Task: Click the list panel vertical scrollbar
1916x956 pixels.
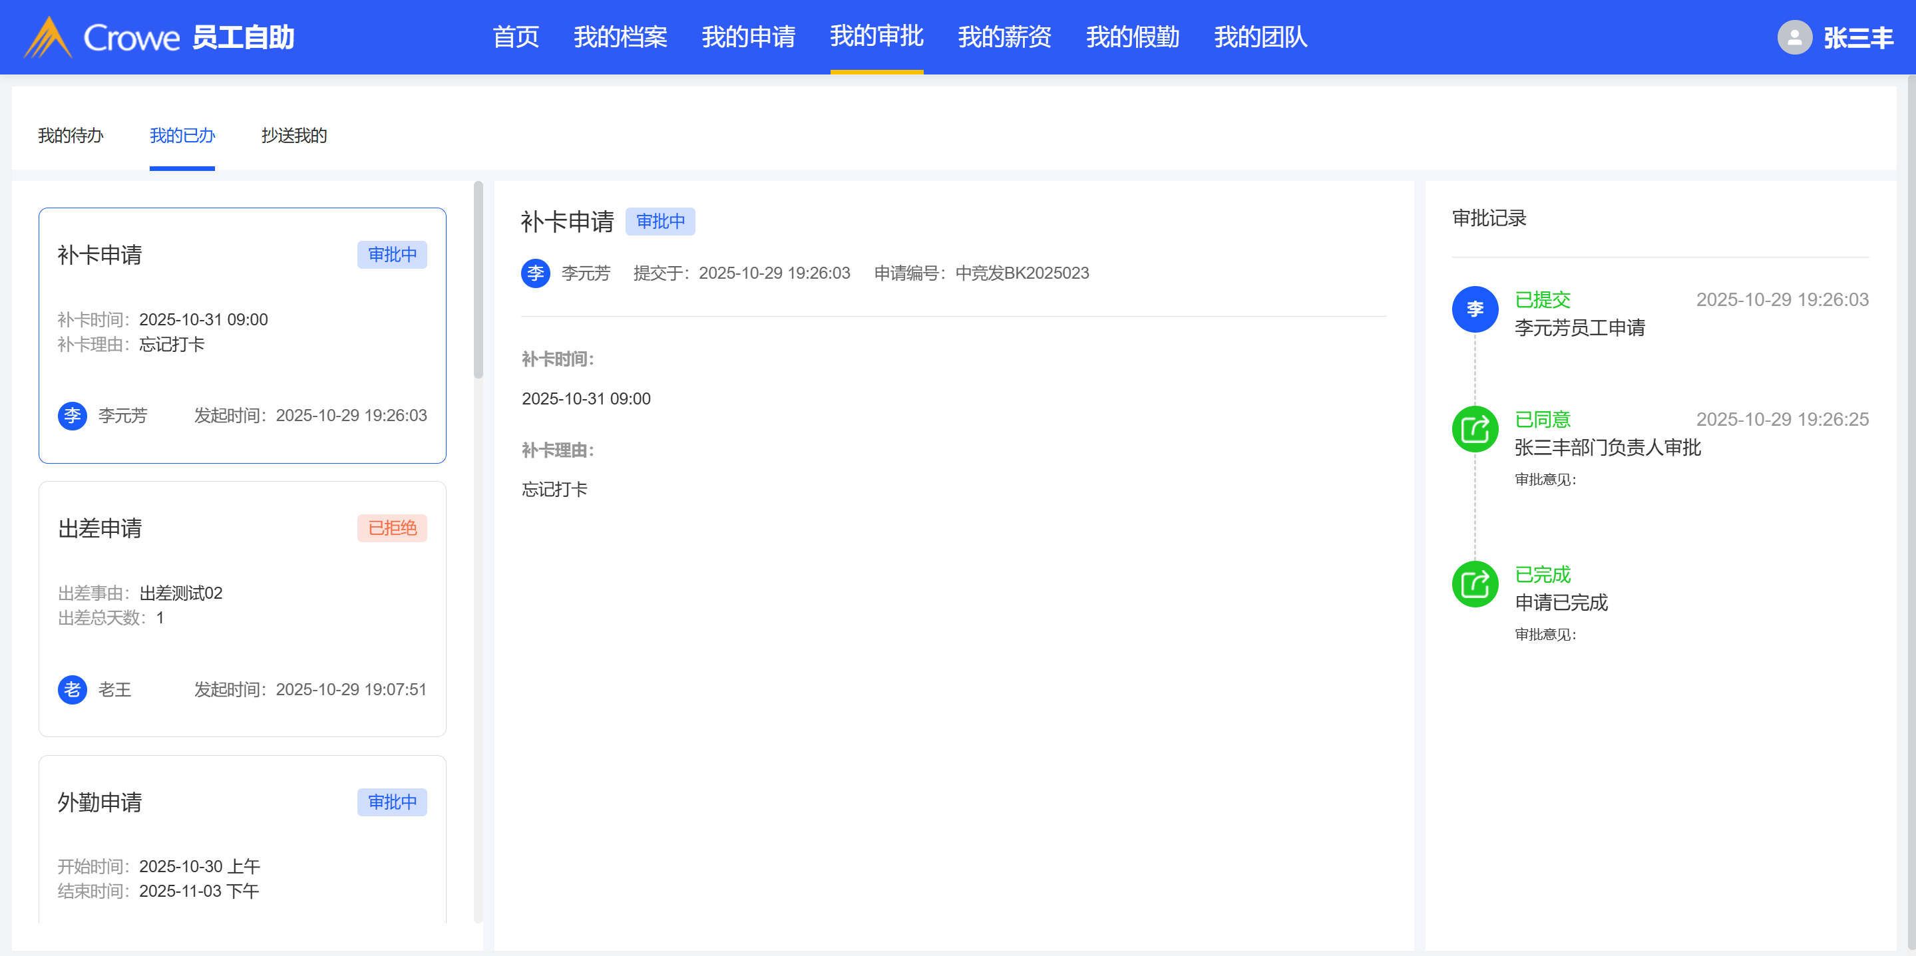Action: pyautogui.click(x=479, y=279)
